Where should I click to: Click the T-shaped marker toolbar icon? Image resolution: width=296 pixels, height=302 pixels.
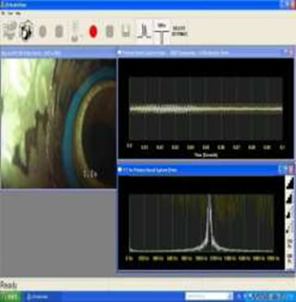coord(162,32)
